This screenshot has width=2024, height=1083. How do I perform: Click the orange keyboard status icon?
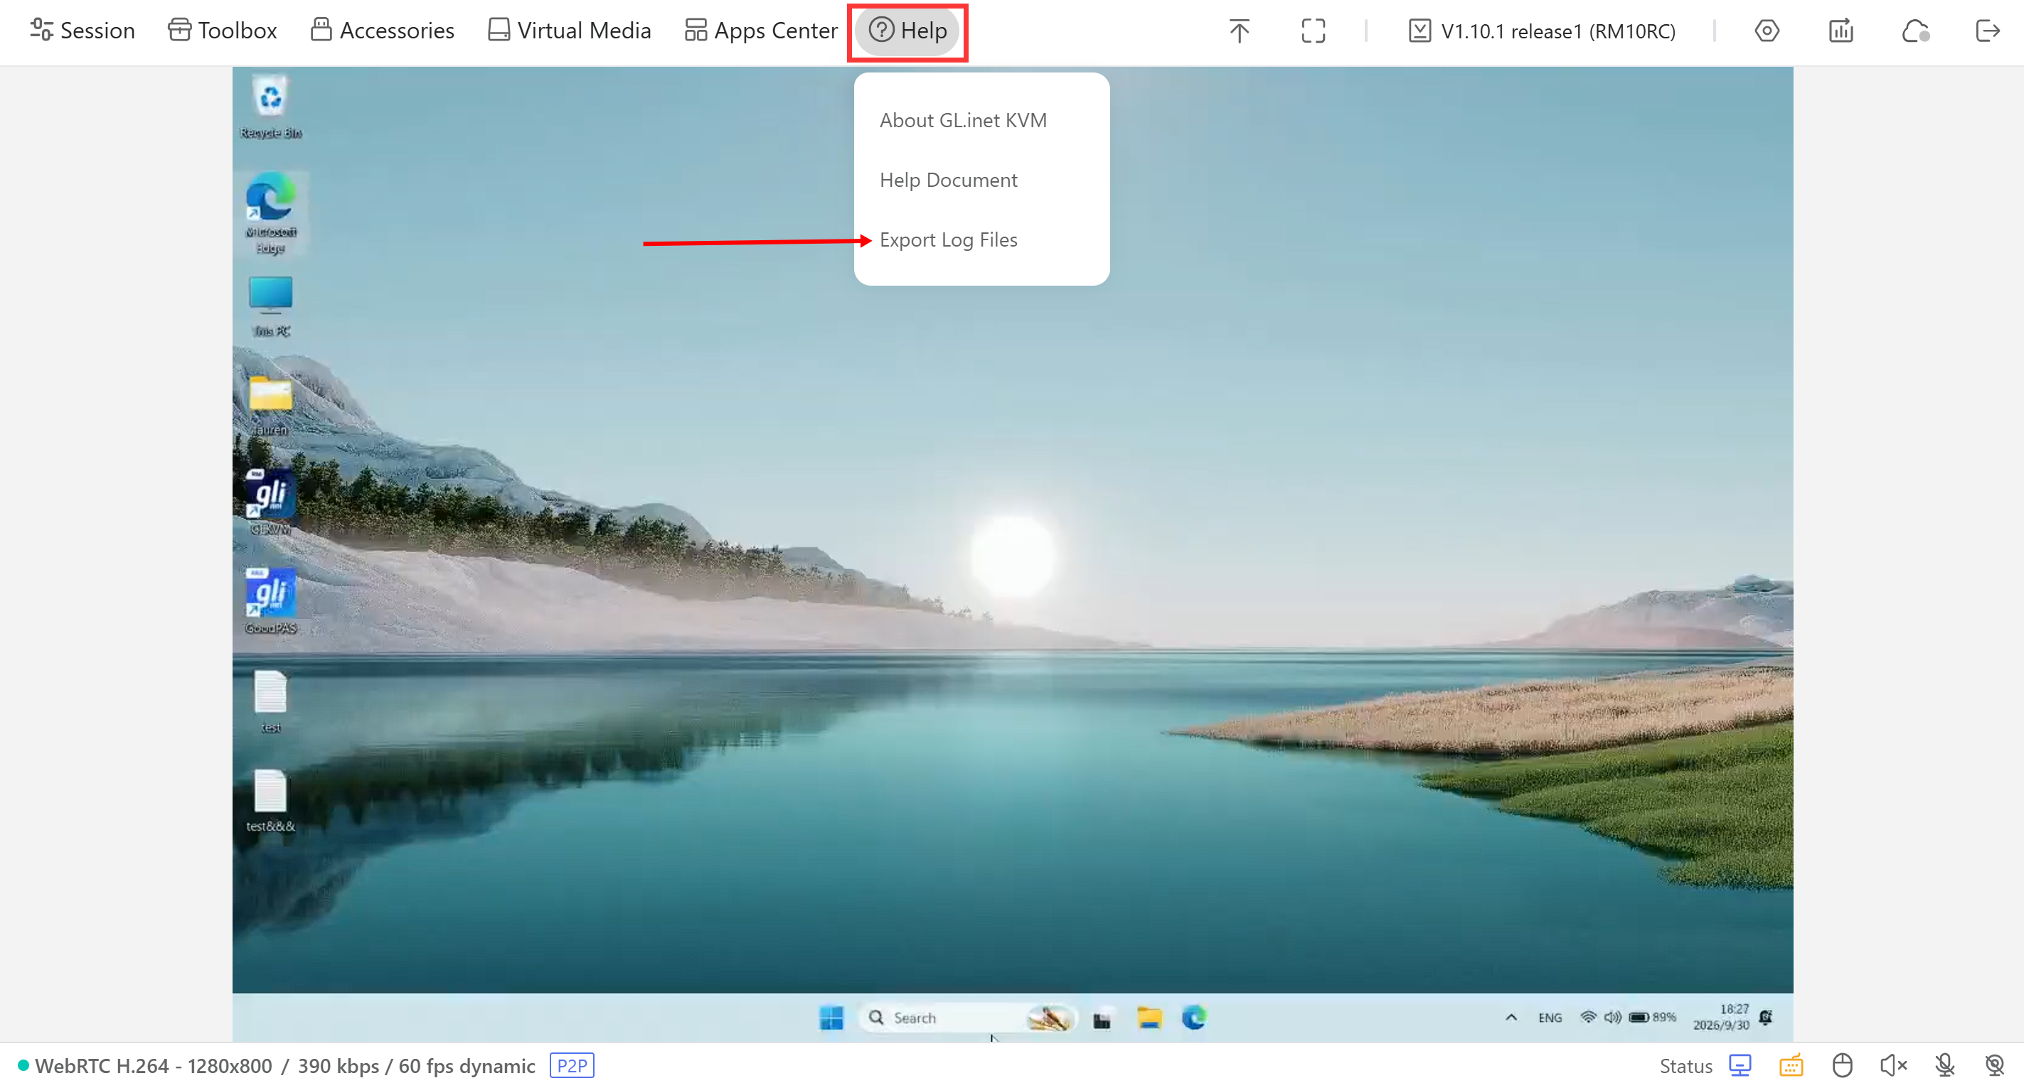tap(1791, 1066)
